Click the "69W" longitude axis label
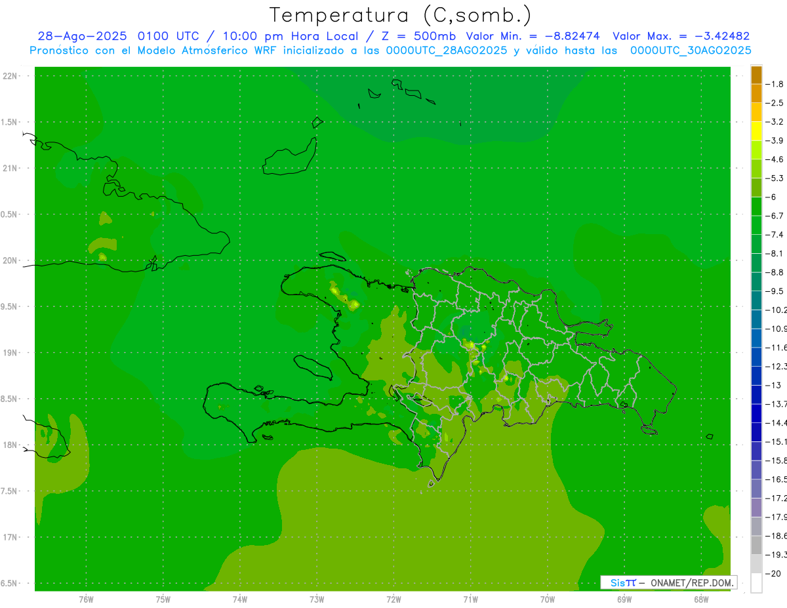 [x=624, y=599]
